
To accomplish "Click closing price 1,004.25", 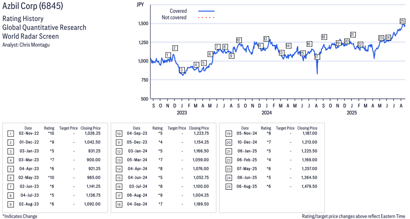I will point(201,195).
